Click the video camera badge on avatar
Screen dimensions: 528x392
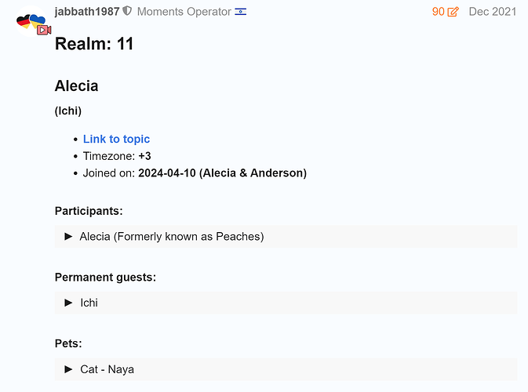point(44,29)
